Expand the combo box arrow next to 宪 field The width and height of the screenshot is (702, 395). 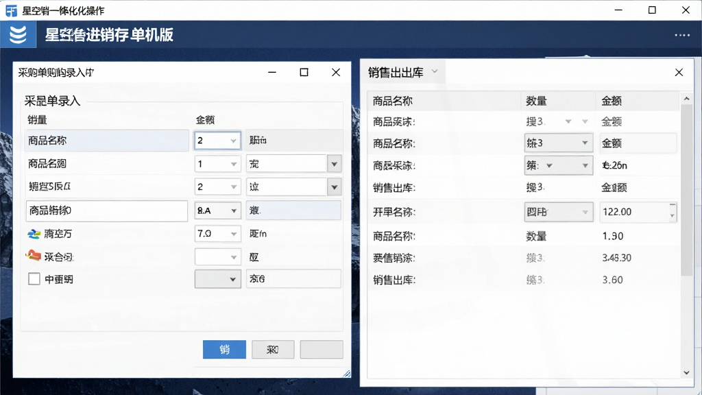[334, 164]
